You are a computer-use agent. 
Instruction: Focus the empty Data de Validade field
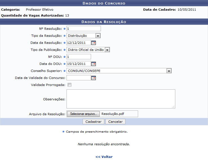pos(79,78)
